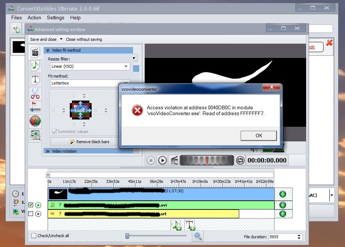345x247 pixels.
Task: Expand the Video rotation section
Action: coord(88,151)
